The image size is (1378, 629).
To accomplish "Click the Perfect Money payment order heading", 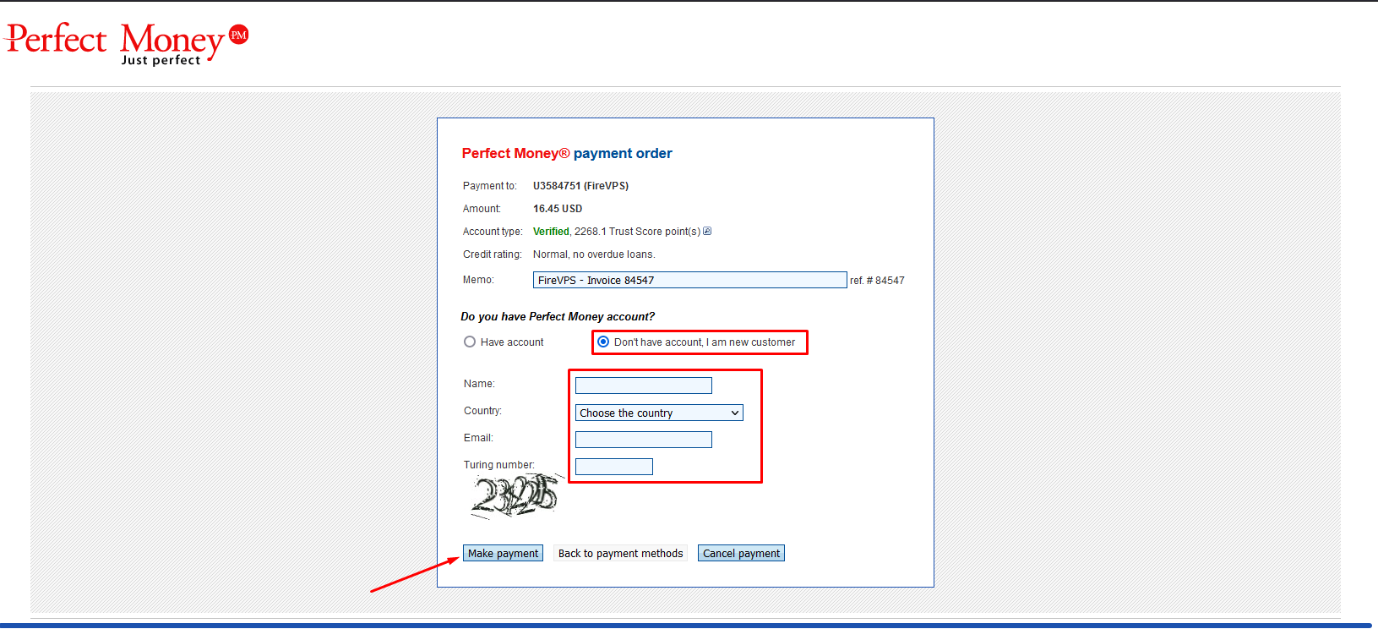I will (x=567, y=153).
